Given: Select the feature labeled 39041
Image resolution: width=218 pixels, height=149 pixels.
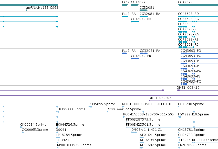Looking at the screenshot, I should [x=57, y=132].
